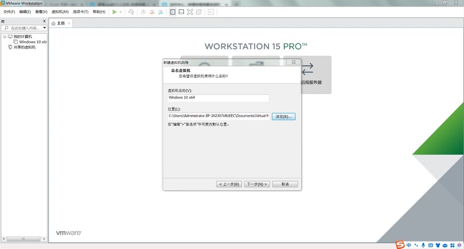The height and width of the screenshot is (249, 464).
Task: Collapse the 我的计算机 tree node
Action: coord(5,36)
